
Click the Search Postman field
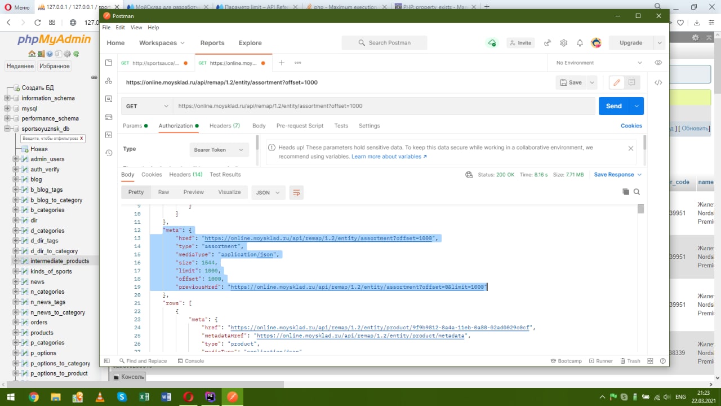coord(384,43)
